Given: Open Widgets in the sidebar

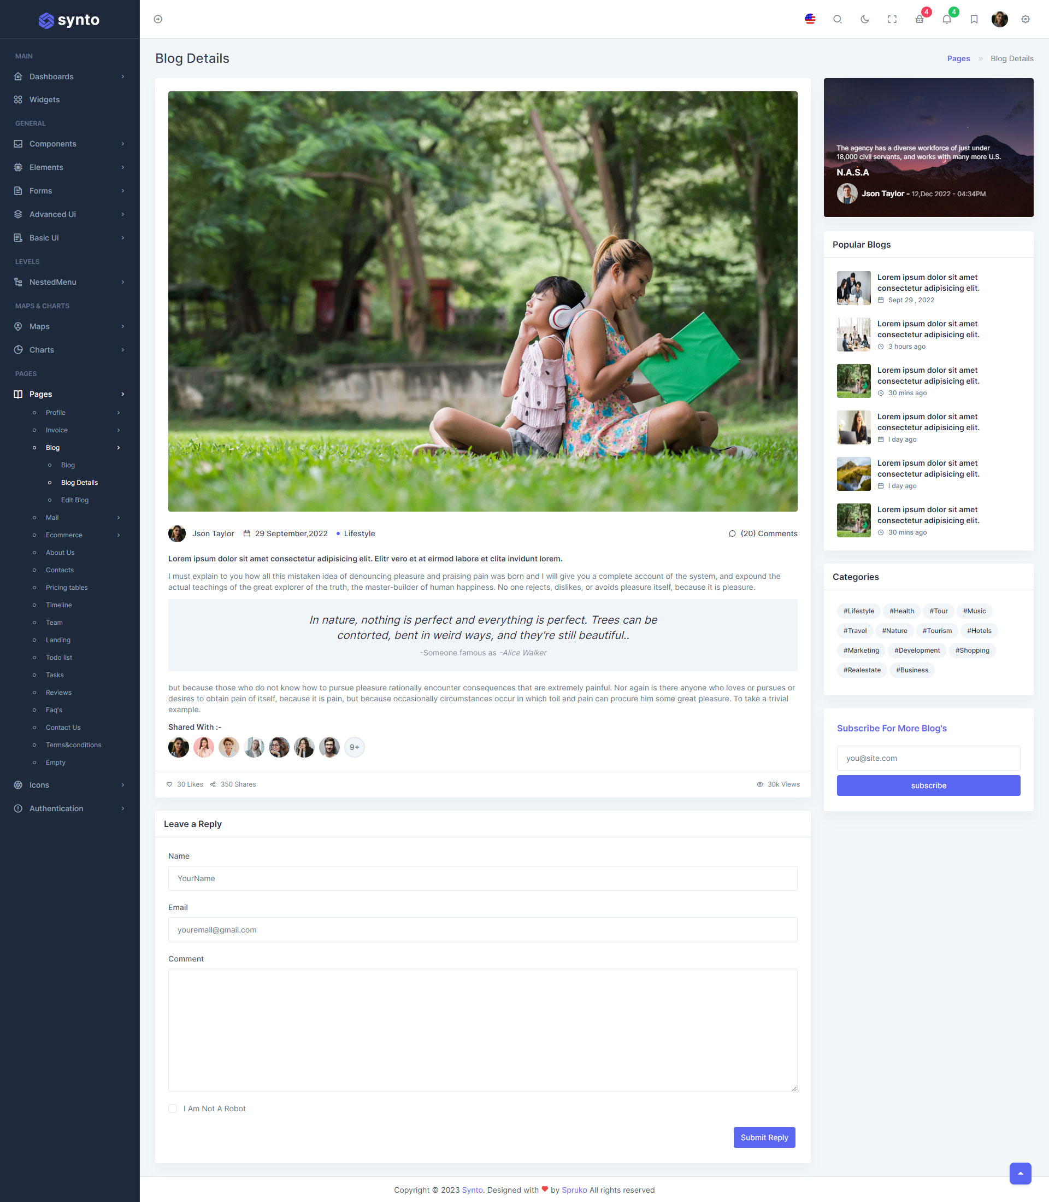Looking at the screenshot, I should tap(44, 99).
